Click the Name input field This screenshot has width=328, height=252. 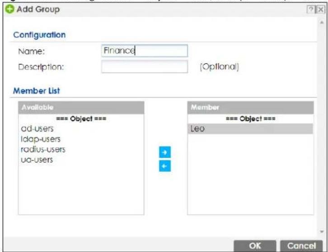point(145,50)
